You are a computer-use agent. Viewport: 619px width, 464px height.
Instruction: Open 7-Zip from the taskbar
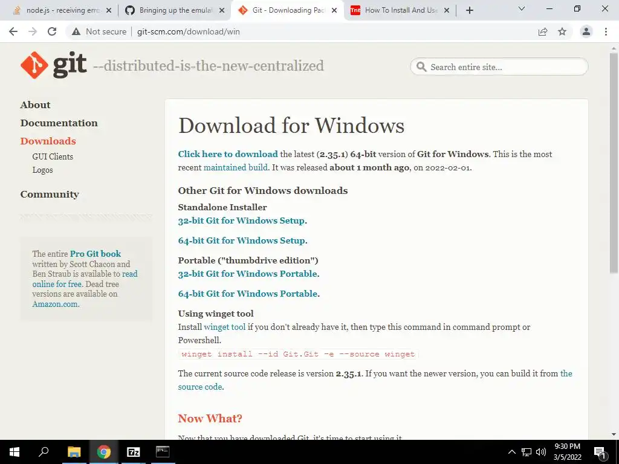(134, 452)
